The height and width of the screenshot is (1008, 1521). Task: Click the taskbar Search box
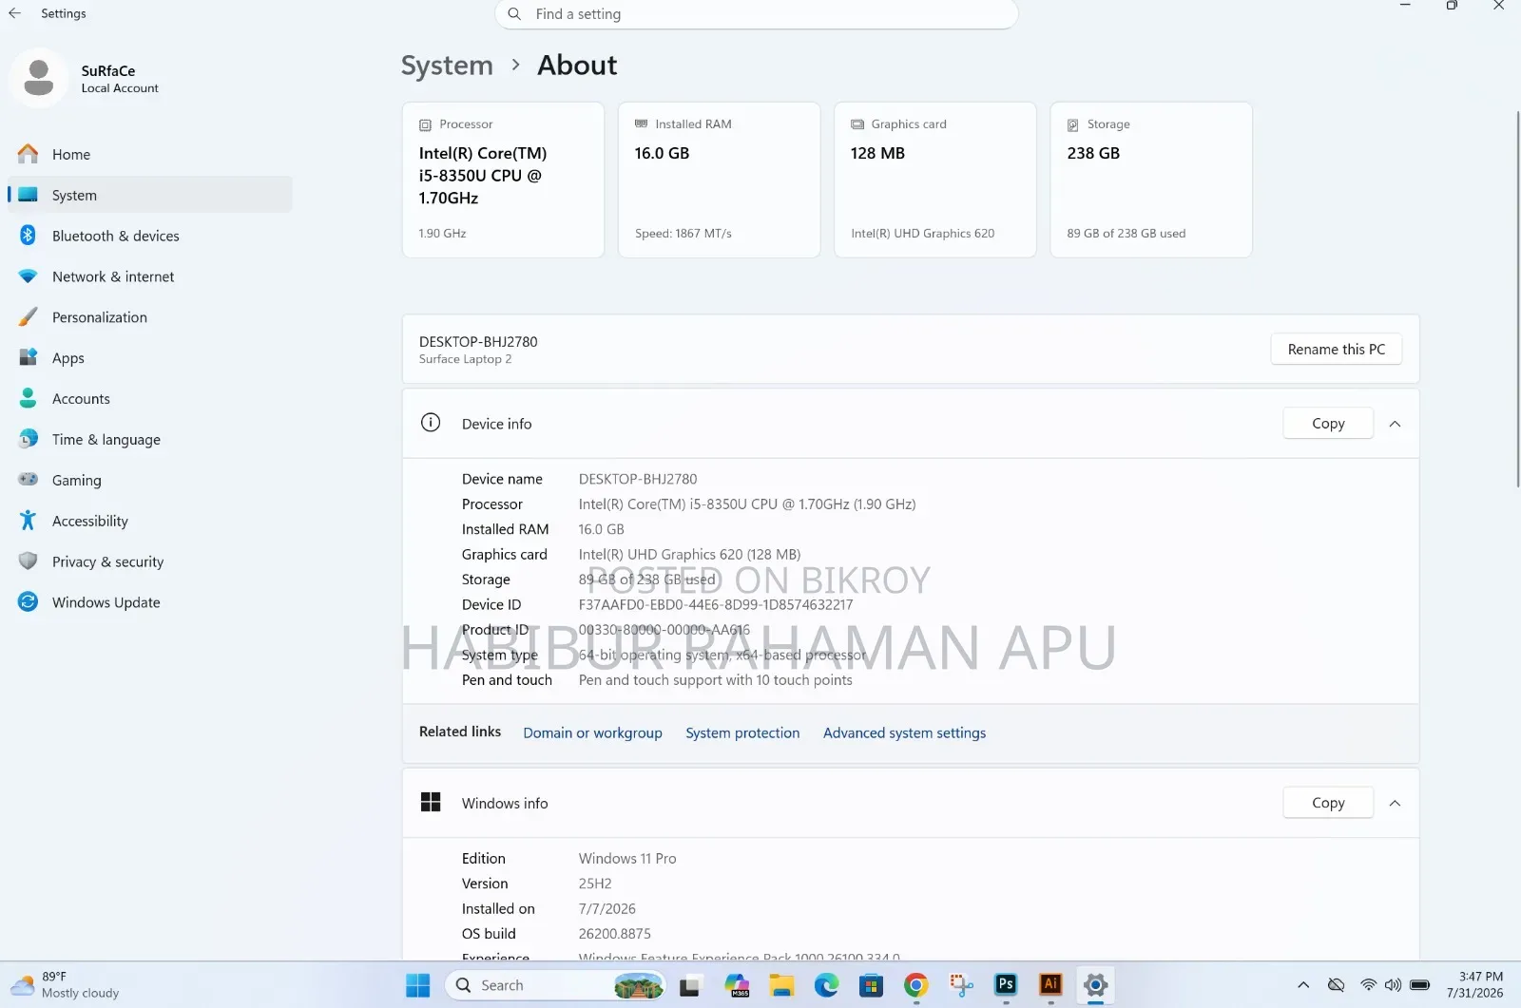pyautogui.click(x=555, y=985)
